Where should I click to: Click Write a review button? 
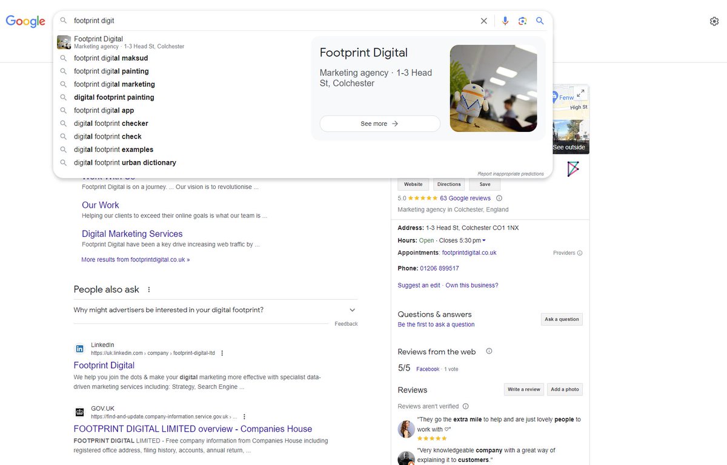523,389
